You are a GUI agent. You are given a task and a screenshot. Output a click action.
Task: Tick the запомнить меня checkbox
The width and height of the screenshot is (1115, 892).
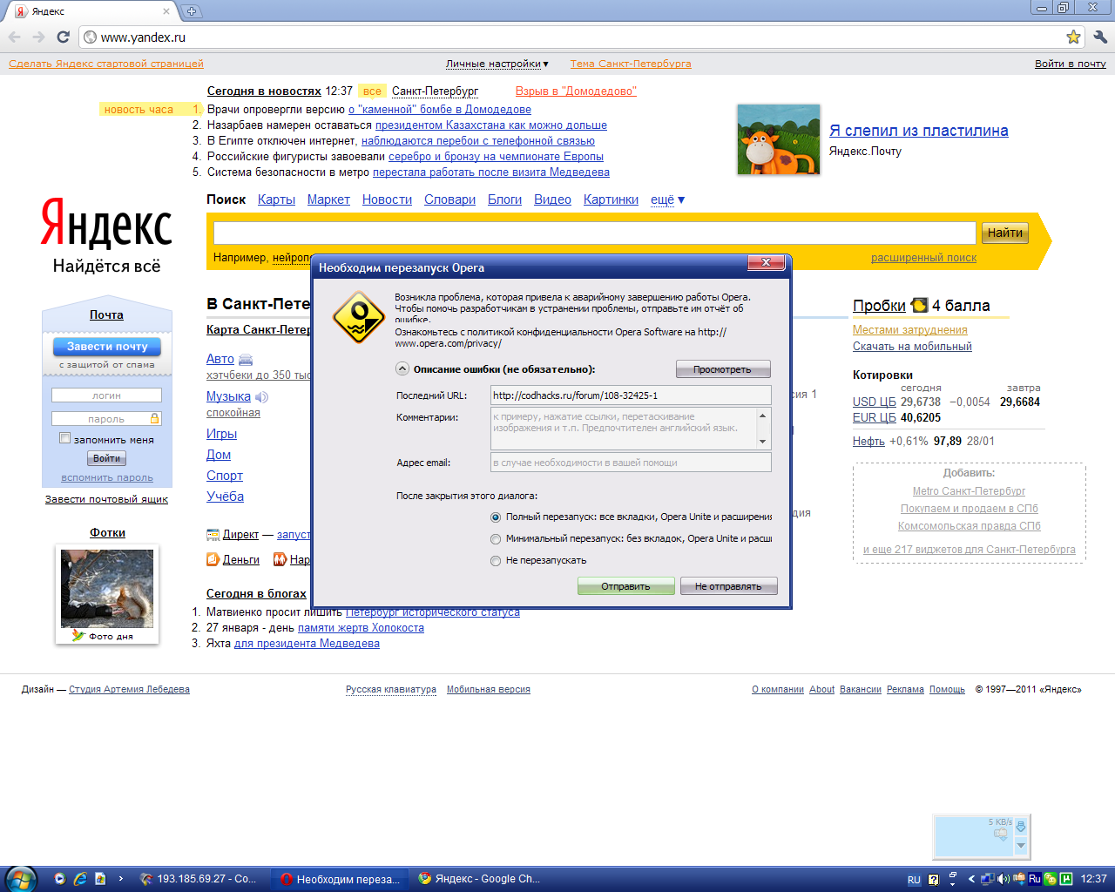[x=64, y=438]
